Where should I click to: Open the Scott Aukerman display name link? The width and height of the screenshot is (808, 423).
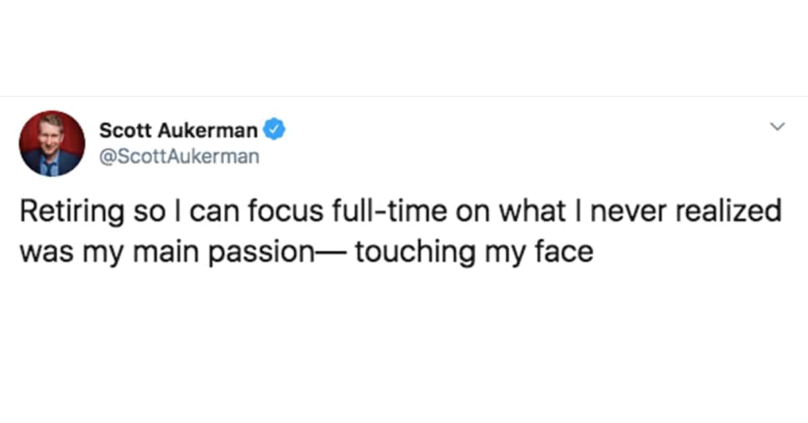(x=178, y=129)
